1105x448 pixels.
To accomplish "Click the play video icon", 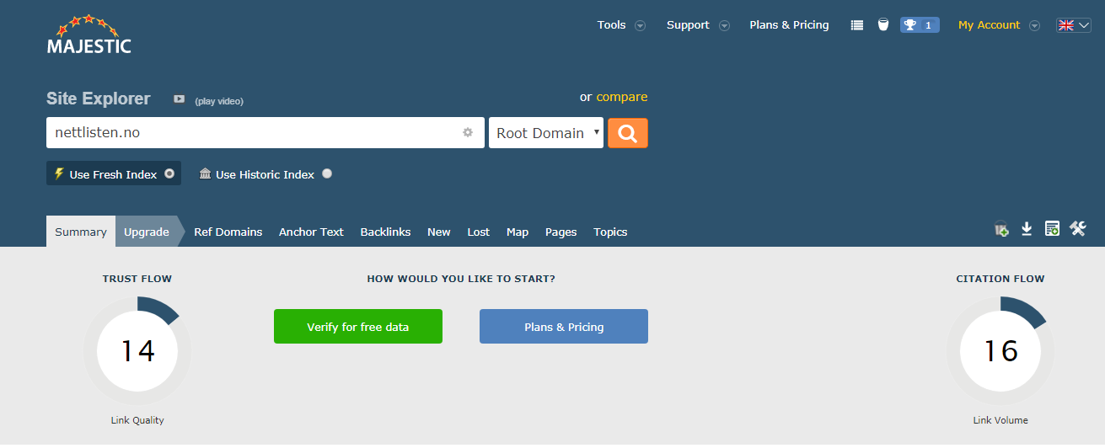I will click(x=179, y=99).
